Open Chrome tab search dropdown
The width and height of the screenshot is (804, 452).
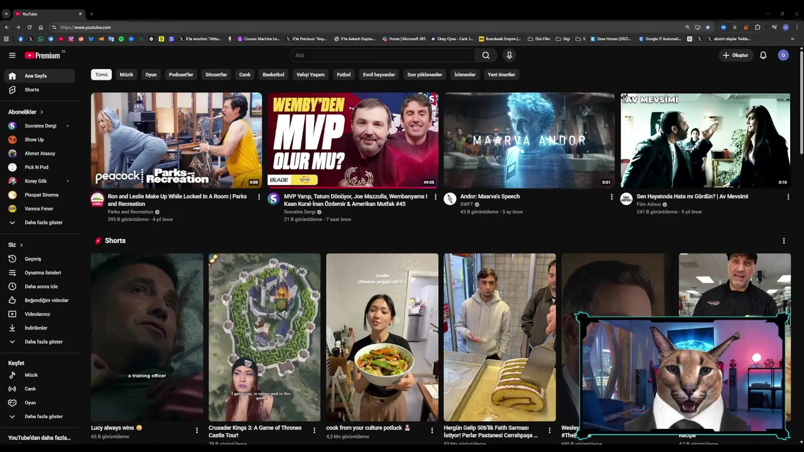click(x=6, y=13)
